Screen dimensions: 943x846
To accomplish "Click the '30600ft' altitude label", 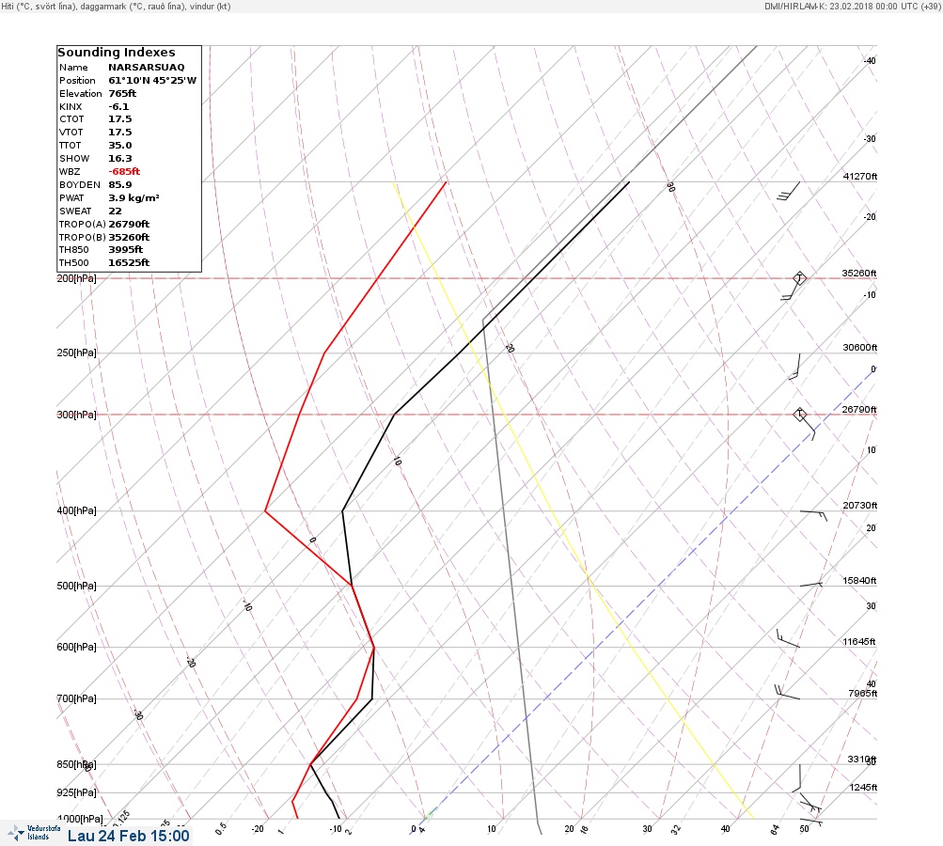I will pyautogui.click(x=860, y=348).
